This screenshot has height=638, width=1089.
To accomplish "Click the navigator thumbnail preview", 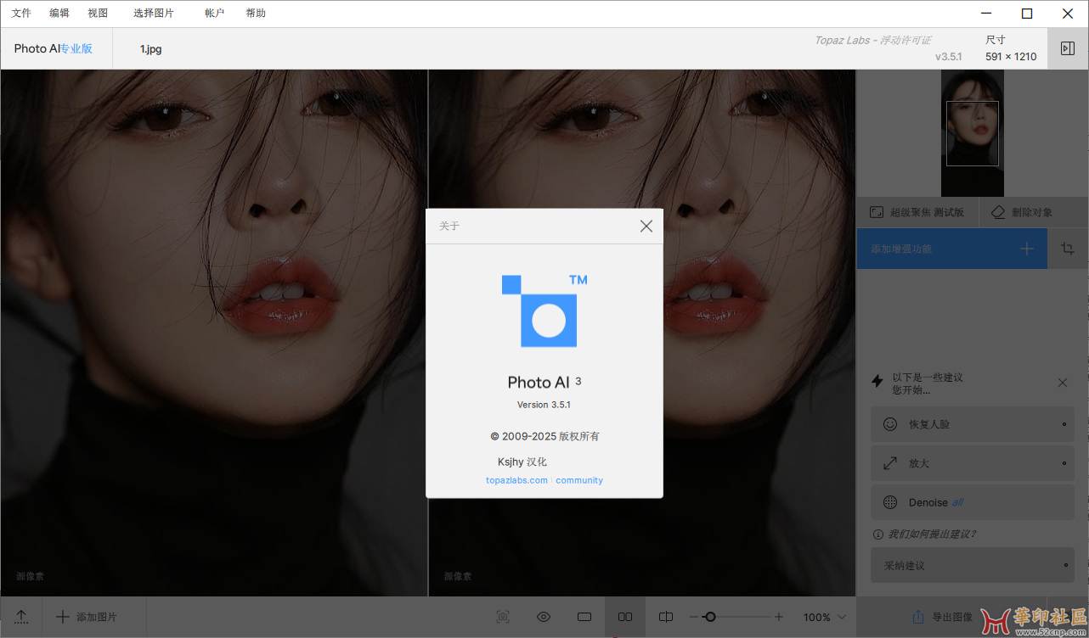I will [x=973, y=133].
